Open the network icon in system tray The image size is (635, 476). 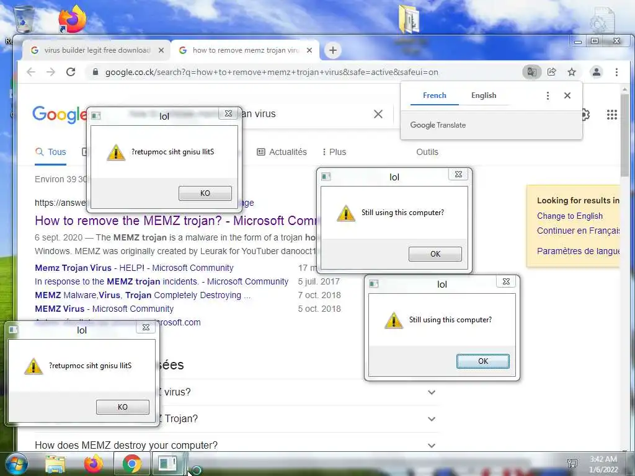tap(572, 464)
